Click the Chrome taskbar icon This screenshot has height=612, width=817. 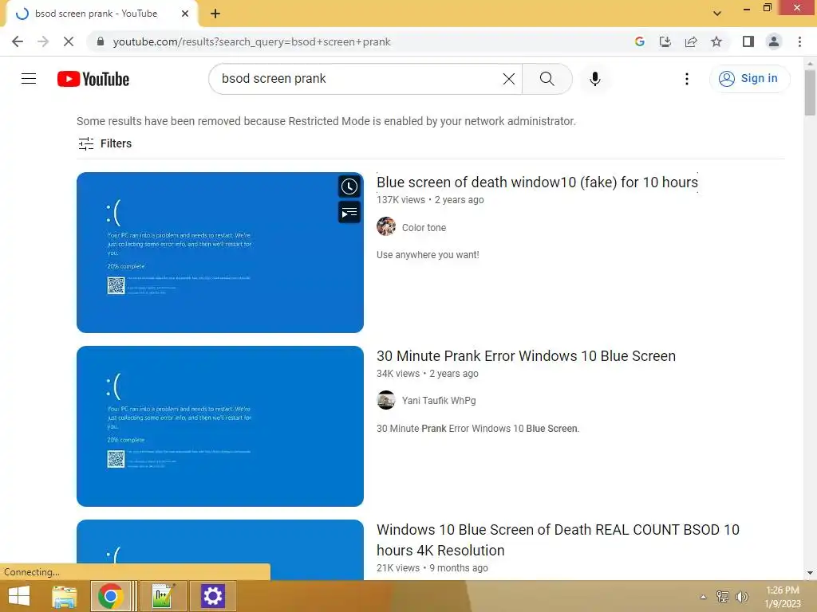[110, 596]
